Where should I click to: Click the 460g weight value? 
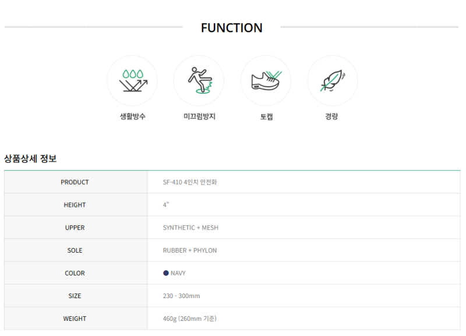pyautogui.click(x=190, y=319)
